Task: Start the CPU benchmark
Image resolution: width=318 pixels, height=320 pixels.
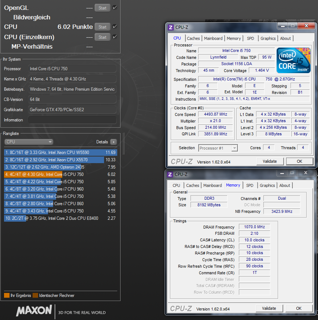Action: pos(103,27)
